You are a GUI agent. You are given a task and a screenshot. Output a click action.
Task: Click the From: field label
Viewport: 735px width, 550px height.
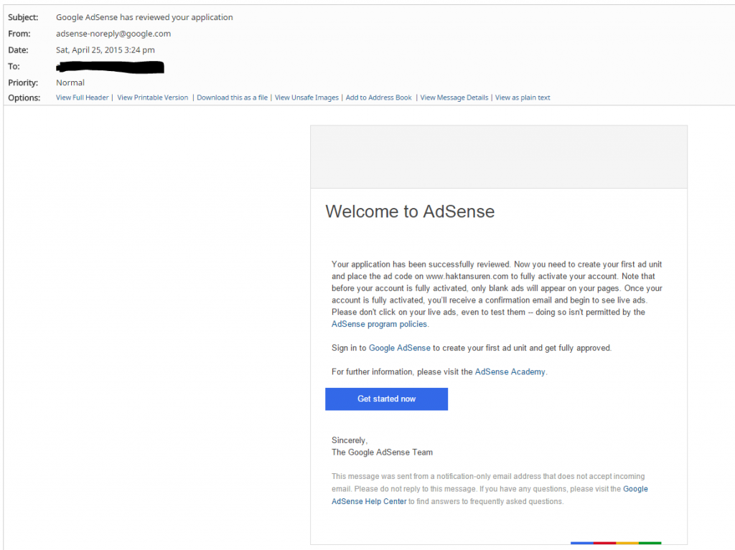click(19, 34)
